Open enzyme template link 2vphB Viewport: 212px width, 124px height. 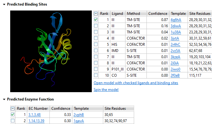[x=79, y=115]
